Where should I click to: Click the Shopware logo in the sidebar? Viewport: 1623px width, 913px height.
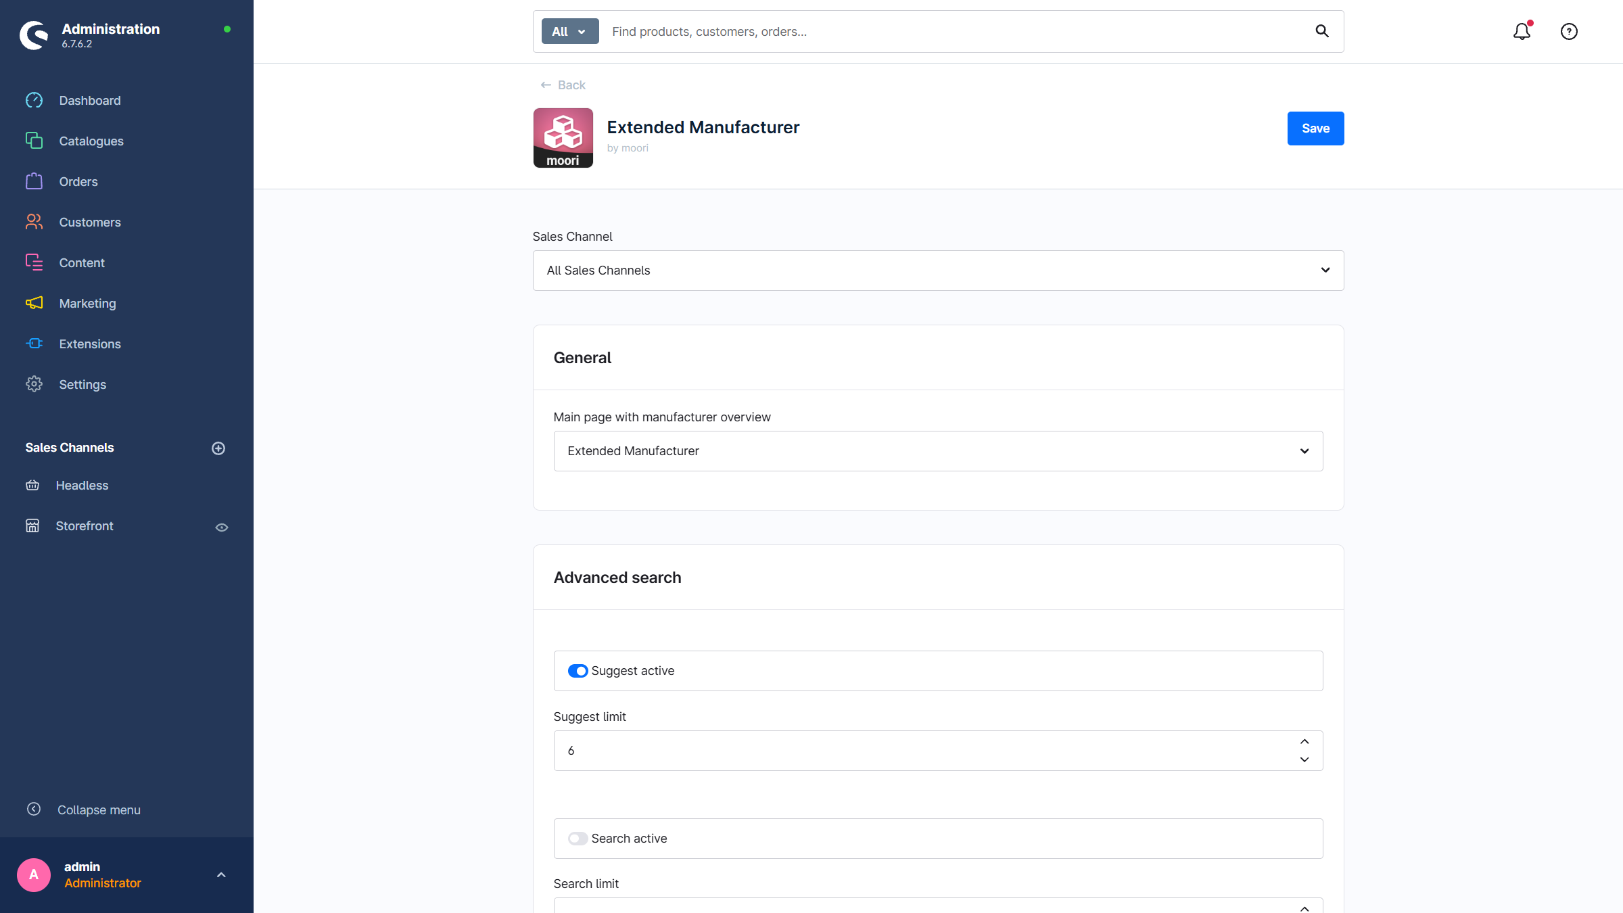point(34,35)
